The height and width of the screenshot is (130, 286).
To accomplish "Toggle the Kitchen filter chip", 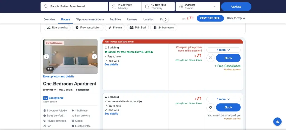I will point(115,27).
